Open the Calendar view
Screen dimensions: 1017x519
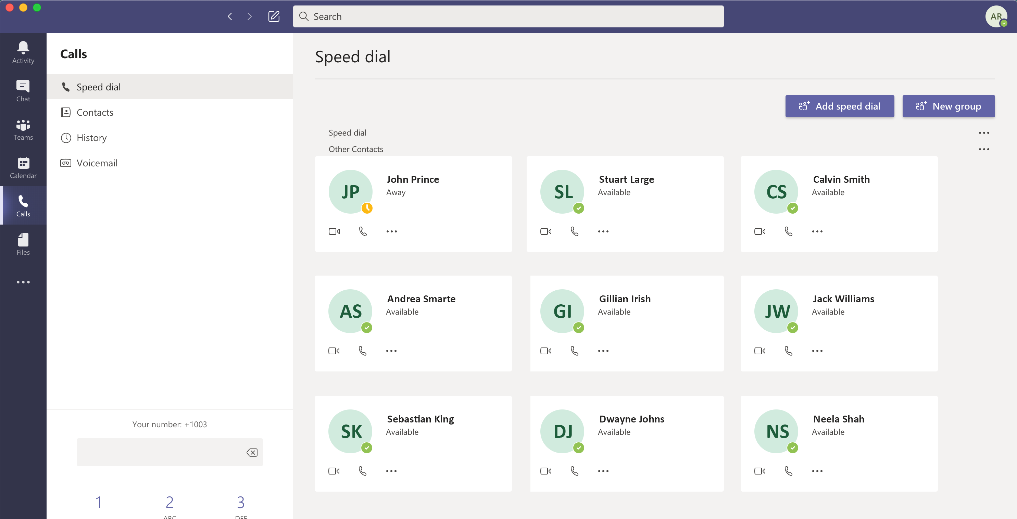(x=23, y=167)
